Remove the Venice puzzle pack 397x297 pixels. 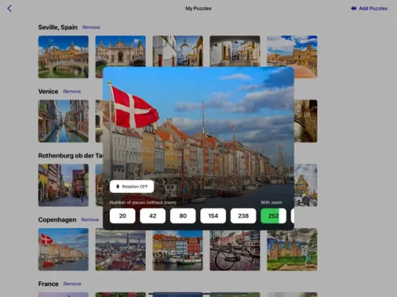tap(72, 91)
